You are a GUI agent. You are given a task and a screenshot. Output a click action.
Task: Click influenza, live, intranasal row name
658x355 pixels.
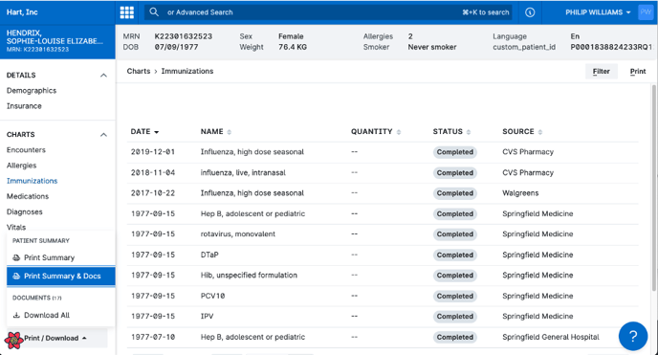tap(243, 172)
